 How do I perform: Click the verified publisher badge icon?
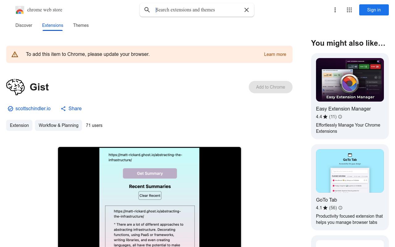click(x=10, y=109)
